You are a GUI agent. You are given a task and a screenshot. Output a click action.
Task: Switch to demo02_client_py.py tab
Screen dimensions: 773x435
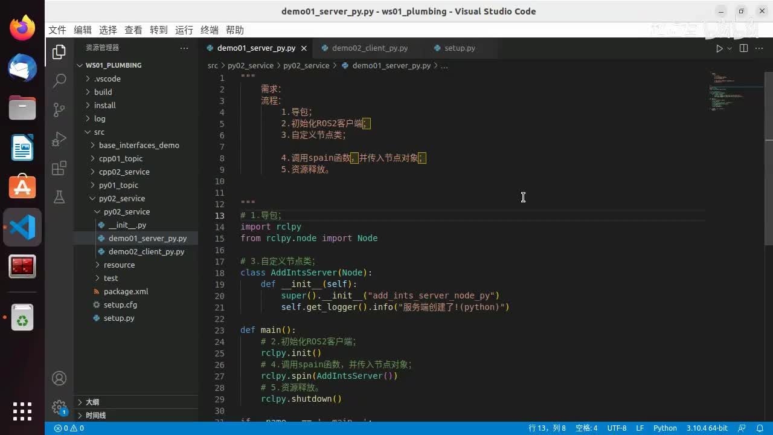[x=370, y=48]
